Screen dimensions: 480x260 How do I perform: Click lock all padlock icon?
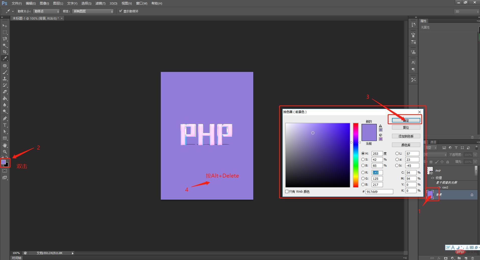[448, 162]
